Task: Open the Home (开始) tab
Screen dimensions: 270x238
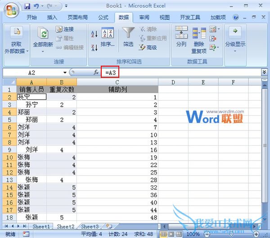Action: point(31,17)
